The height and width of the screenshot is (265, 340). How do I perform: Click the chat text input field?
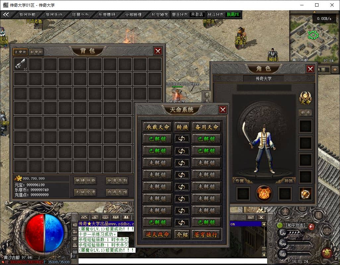coord(173,261)
